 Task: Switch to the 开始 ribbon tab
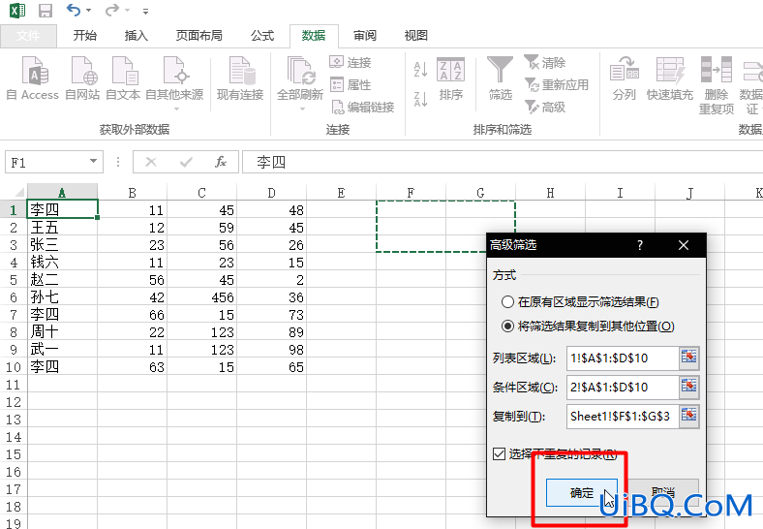pyautogui.click(x=84, y=36)
